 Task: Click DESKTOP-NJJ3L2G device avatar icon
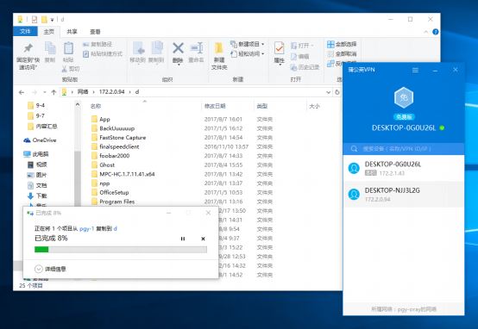(354, 194)
